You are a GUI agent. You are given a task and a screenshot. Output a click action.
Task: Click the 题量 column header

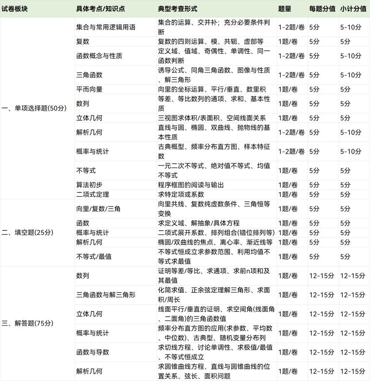[285, 8]
